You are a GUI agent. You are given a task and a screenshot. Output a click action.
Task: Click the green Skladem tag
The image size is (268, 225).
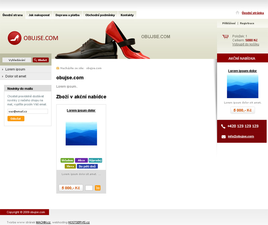67,161
